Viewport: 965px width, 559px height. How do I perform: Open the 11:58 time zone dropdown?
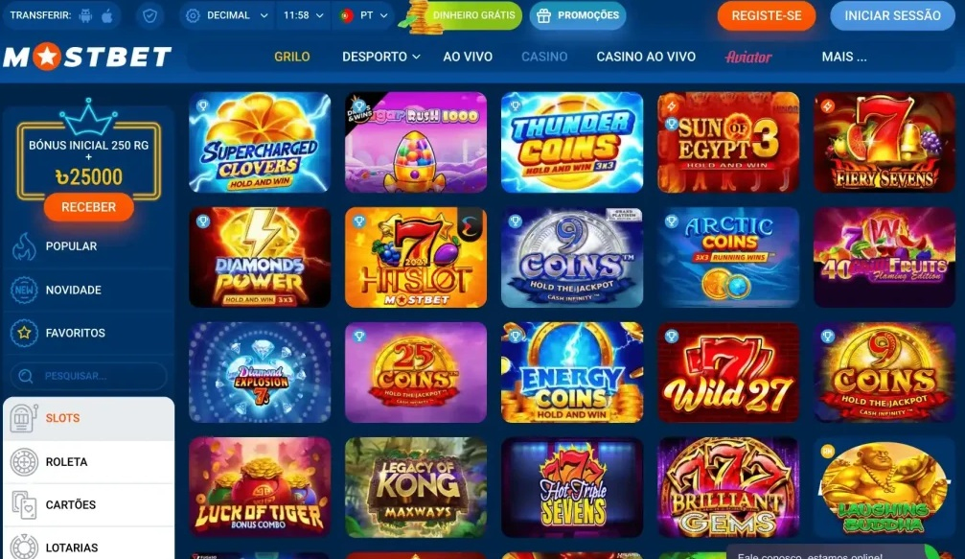(x=303, y=15)
